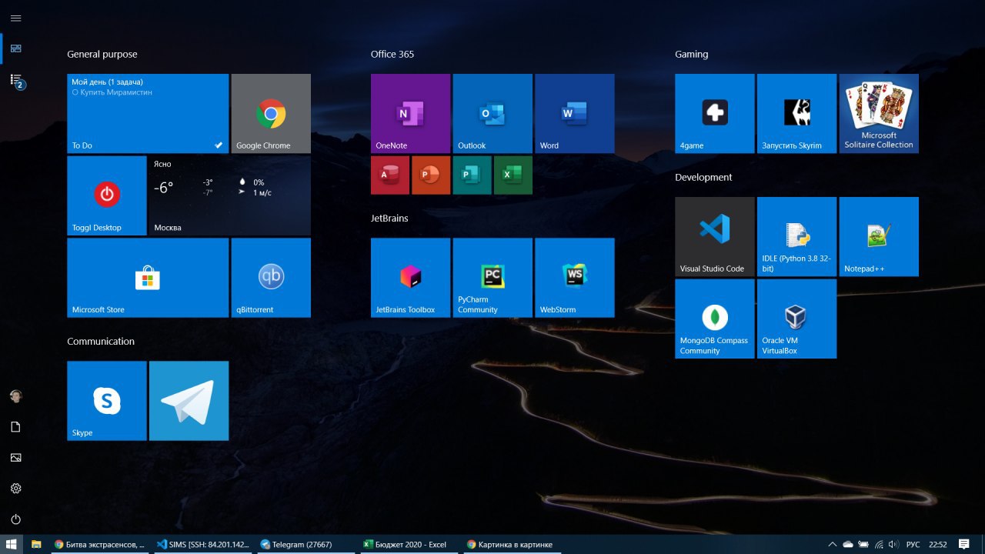The width and height of the screenshot is (985, 554).
Task: Open MongoDB Compass Community tile
Action: coord(715,319)
